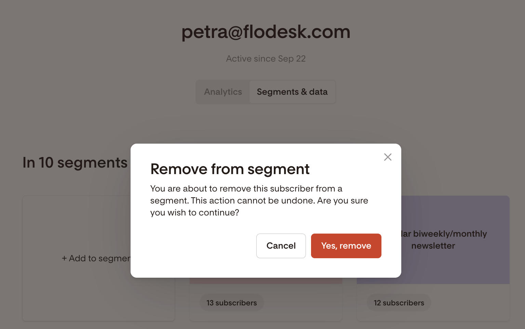Confirm with Yes, remove button
525x329 pixels.
coord(346,246)
